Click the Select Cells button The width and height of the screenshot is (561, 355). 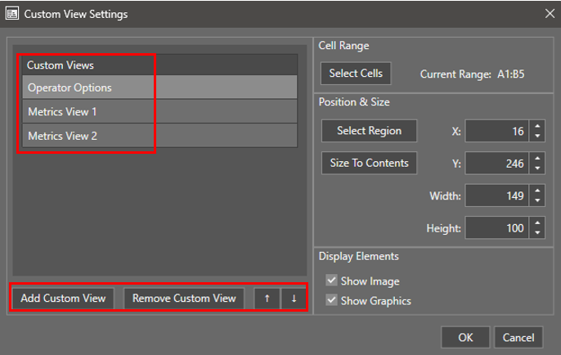(355, 74)
